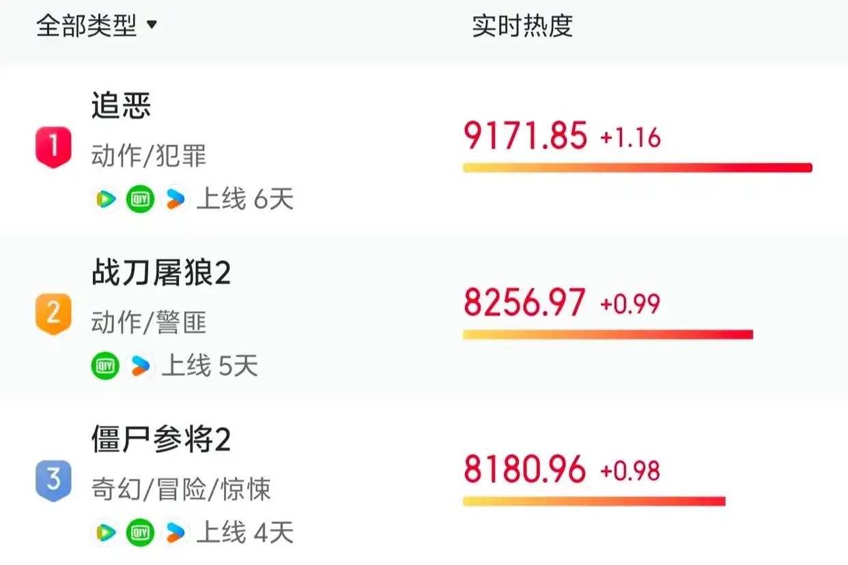Click the iQIYI icon under 追恶
Screen dimensions: 848x565
click(x=141, y=199)
